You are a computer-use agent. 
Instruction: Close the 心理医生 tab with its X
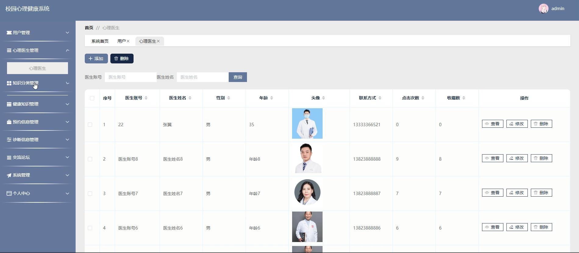click(158, 41)
